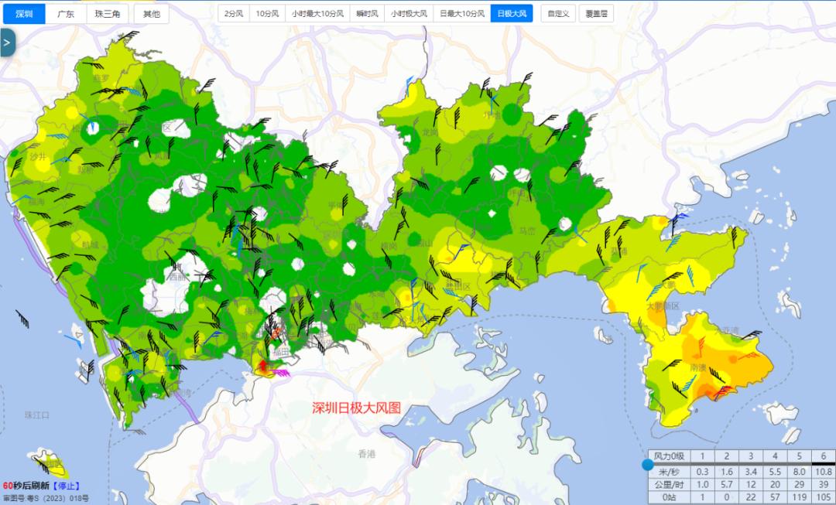Select the 10分风 wind option
836x505 pixels.
coord(267,14)
